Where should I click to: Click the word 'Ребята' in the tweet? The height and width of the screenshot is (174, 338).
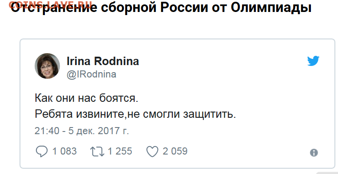53,114
